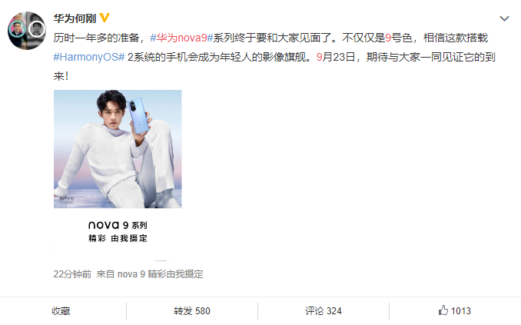
Task: Open the post options chevron menu
Action: (504, 18)
